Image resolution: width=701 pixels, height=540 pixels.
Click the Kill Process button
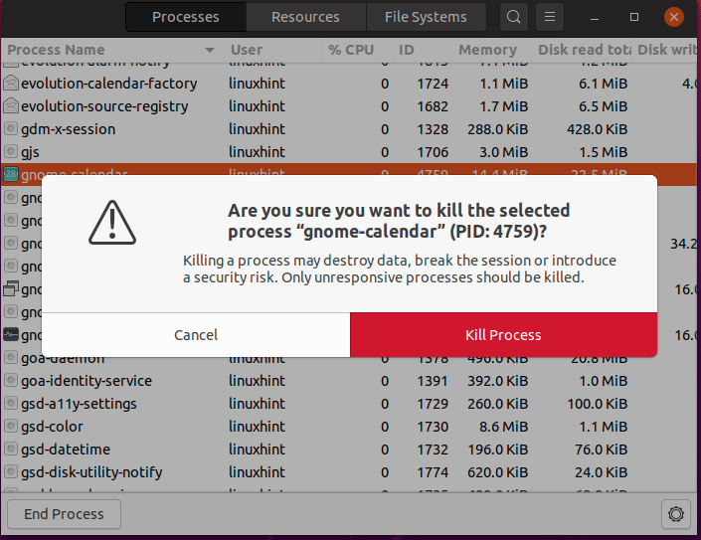(503, 335)
